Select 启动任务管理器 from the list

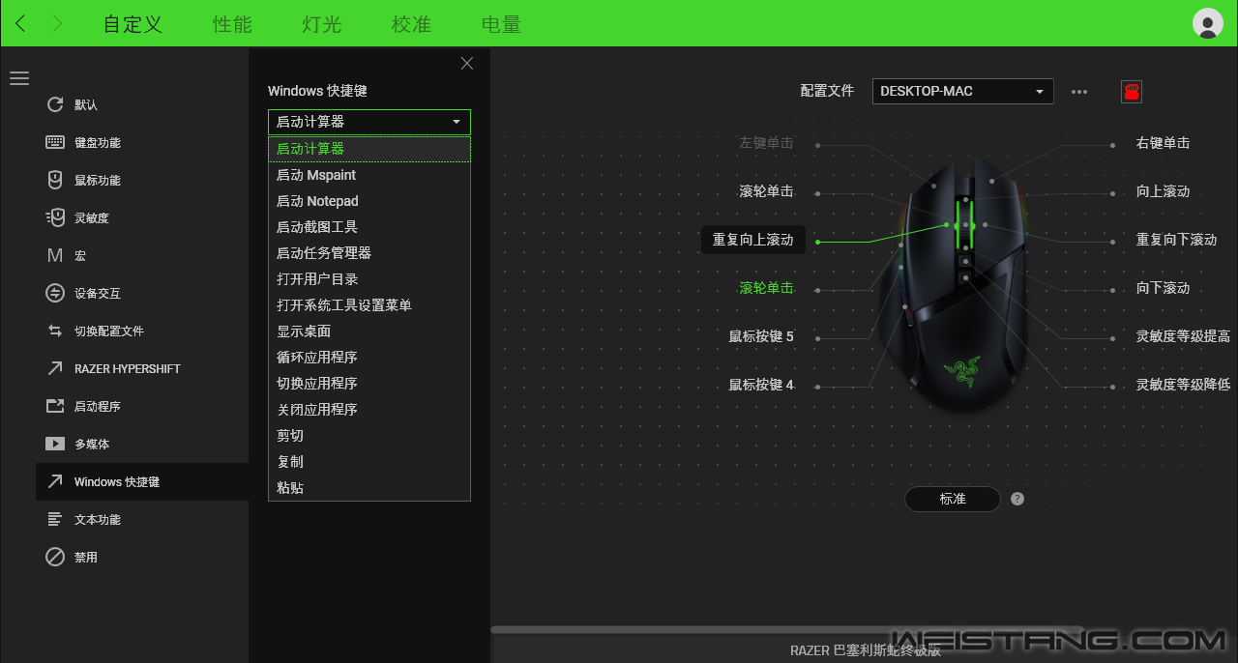pyautogui.click(x=324, y=253)
